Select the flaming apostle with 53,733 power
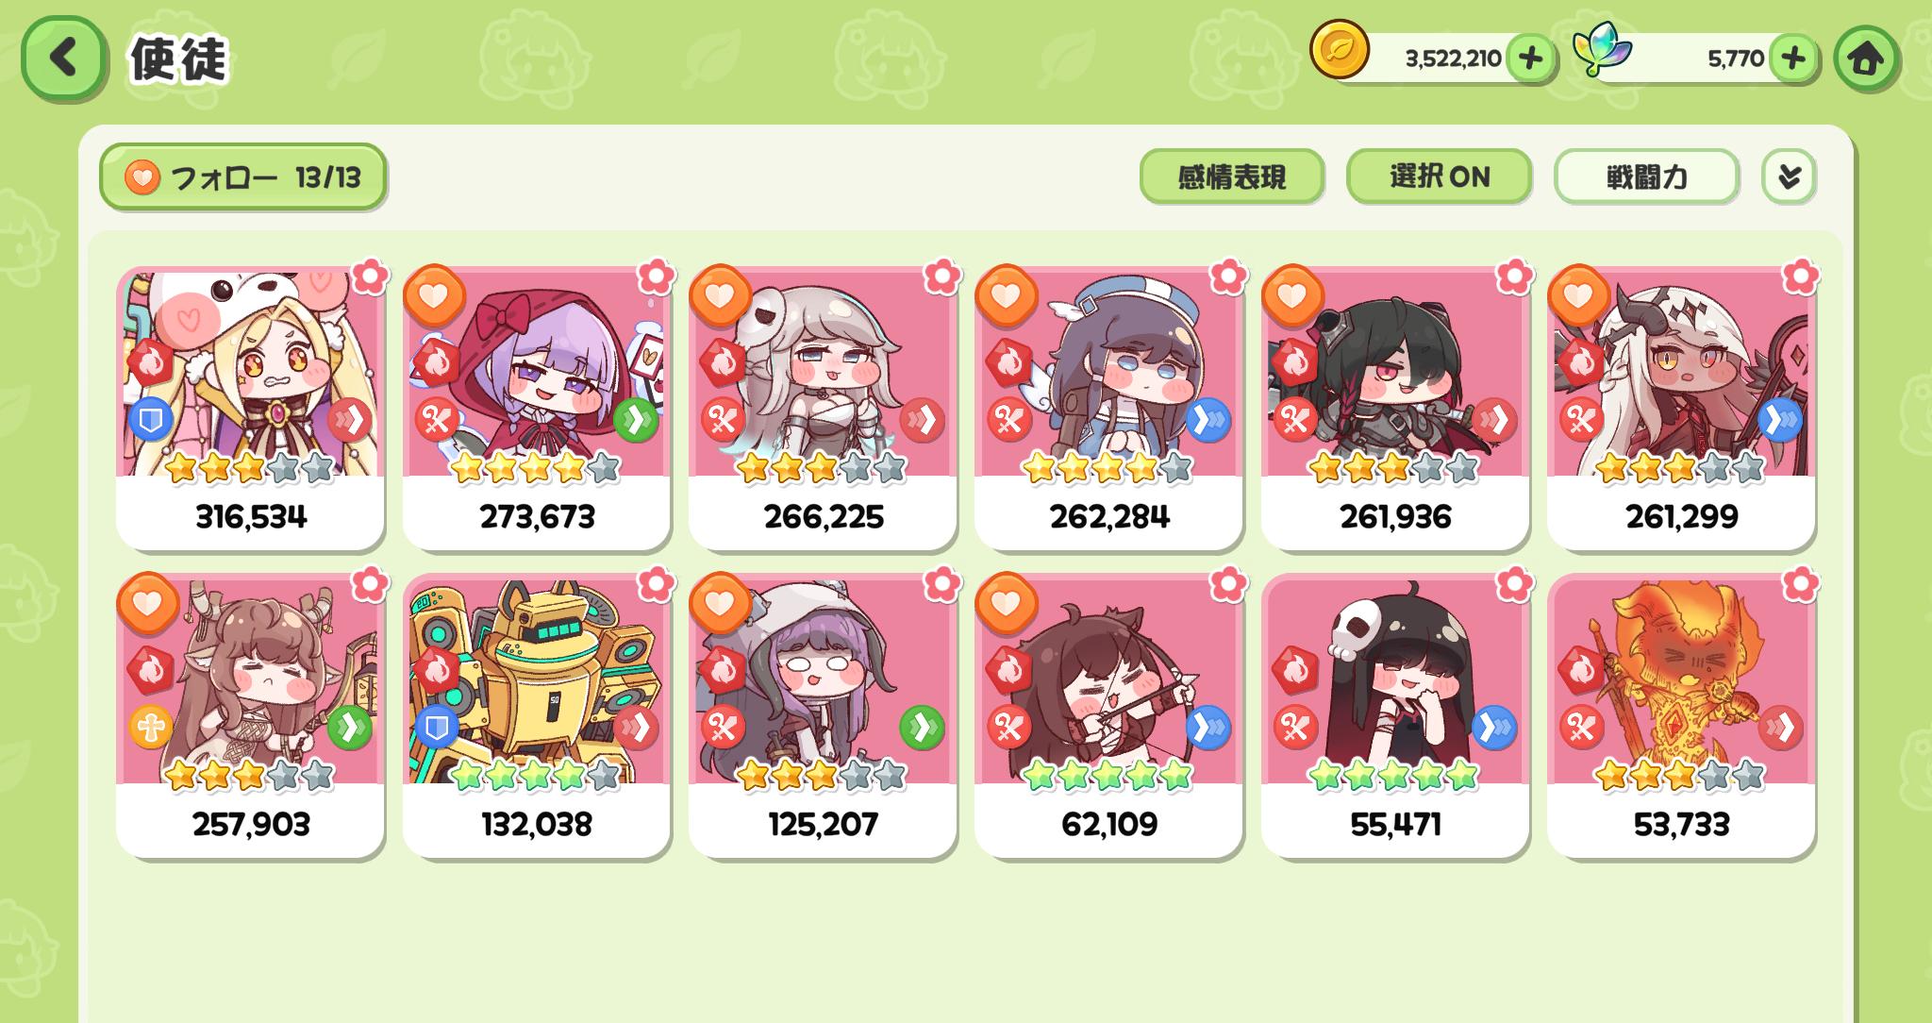This screenshot has height=1023, width=1932. (x=1681, y=715)
